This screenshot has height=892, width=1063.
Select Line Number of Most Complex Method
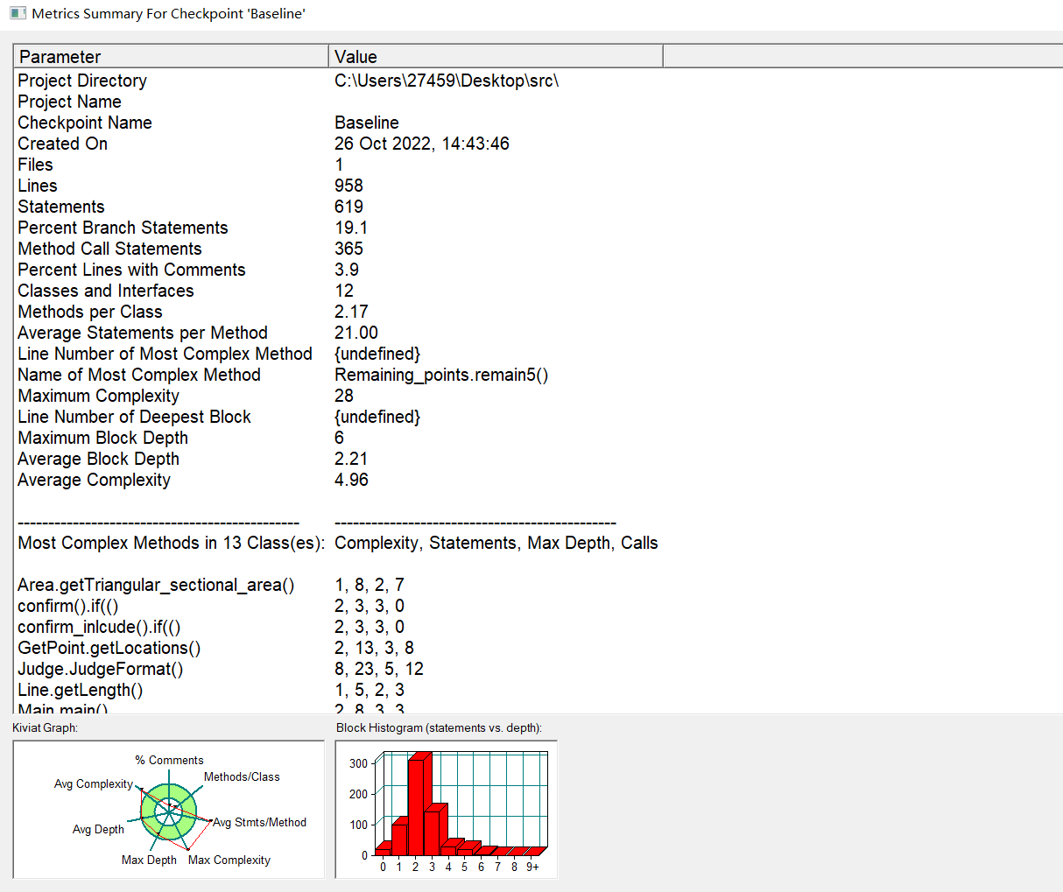tap(165, 354)
